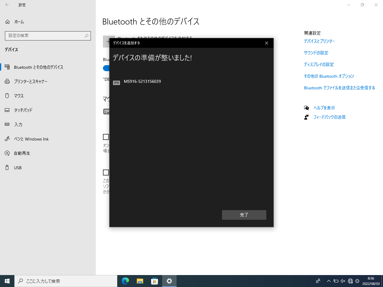
Task: Open プリンターとスキャナー settings page
Action: coord(31,81)
